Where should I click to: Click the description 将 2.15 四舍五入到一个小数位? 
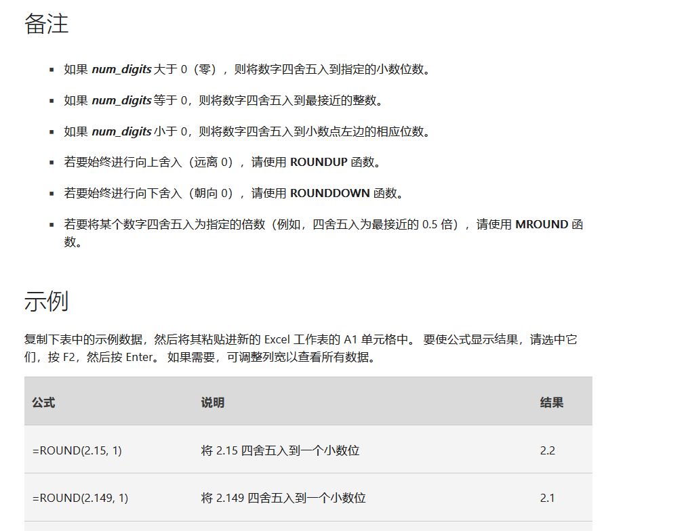[x=280, y=450]
